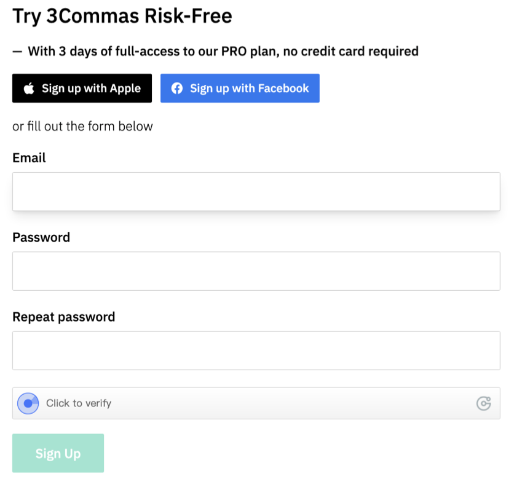Click inside the Email field

pyautogui.click(x=256, y=191)
